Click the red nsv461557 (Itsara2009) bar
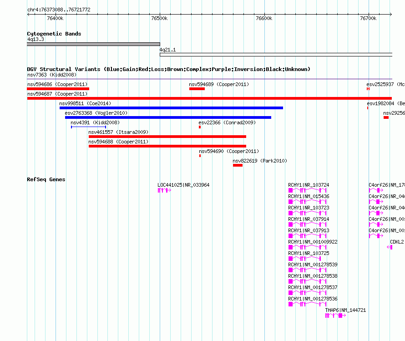 coord(167,137)
